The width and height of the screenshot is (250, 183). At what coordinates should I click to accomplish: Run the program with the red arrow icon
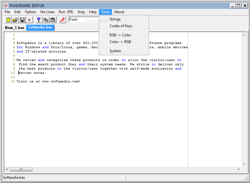[x=62, y=20]
